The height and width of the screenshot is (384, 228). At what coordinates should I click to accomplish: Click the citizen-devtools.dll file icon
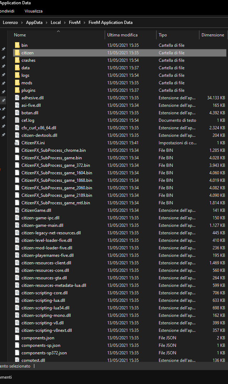pyautogui.click(x=17, y=135)
